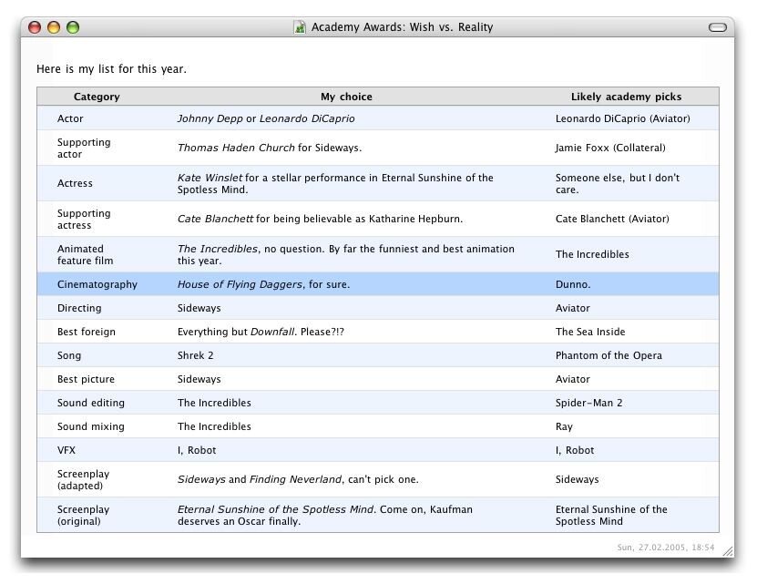The width and height of the screenshot is (767, 584).
Task: Click the window resize grip corner
Action: tap(728, 551)
